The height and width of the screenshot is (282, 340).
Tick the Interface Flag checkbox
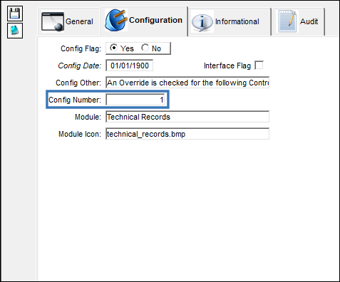[259, 66]
